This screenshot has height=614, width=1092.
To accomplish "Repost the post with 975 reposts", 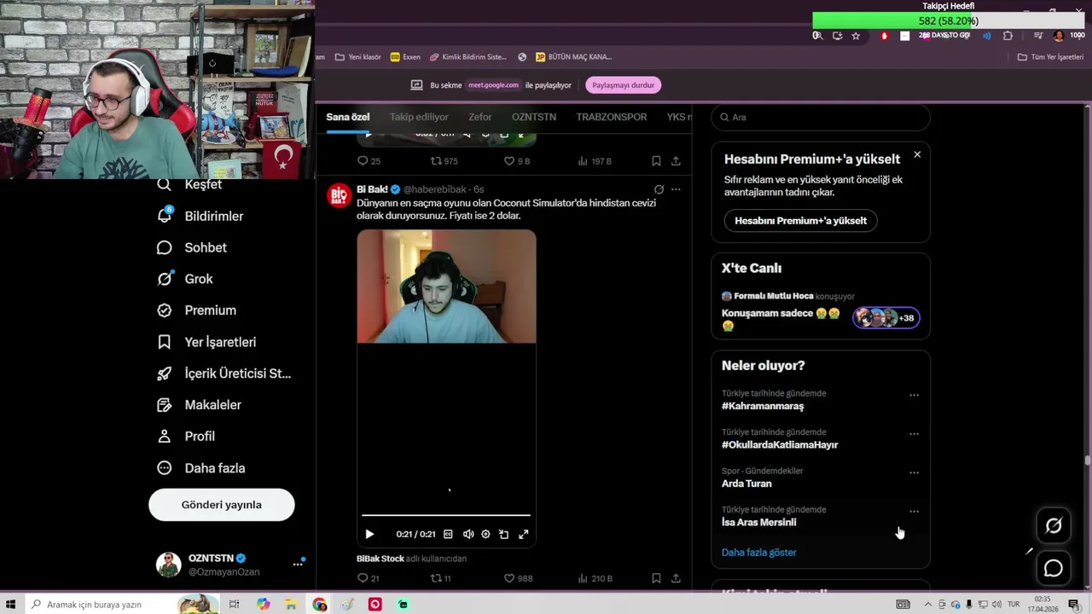I will click(x=444, y=161).
